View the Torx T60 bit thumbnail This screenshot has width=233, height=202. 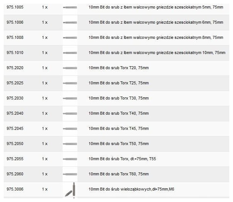click(x=70, y=174)
